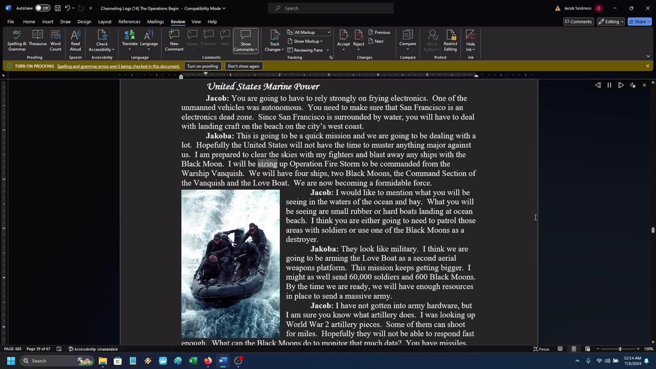Insert a New Comment

tap(174, 40)
